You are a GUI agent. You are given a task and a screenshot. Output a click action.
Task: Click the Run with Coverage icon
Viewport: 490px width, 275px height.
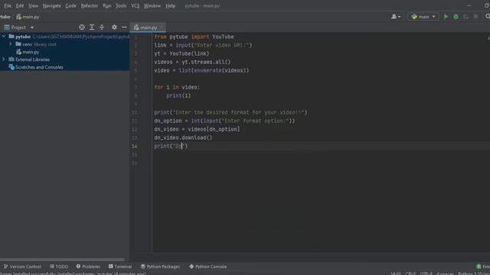[465, 17]
